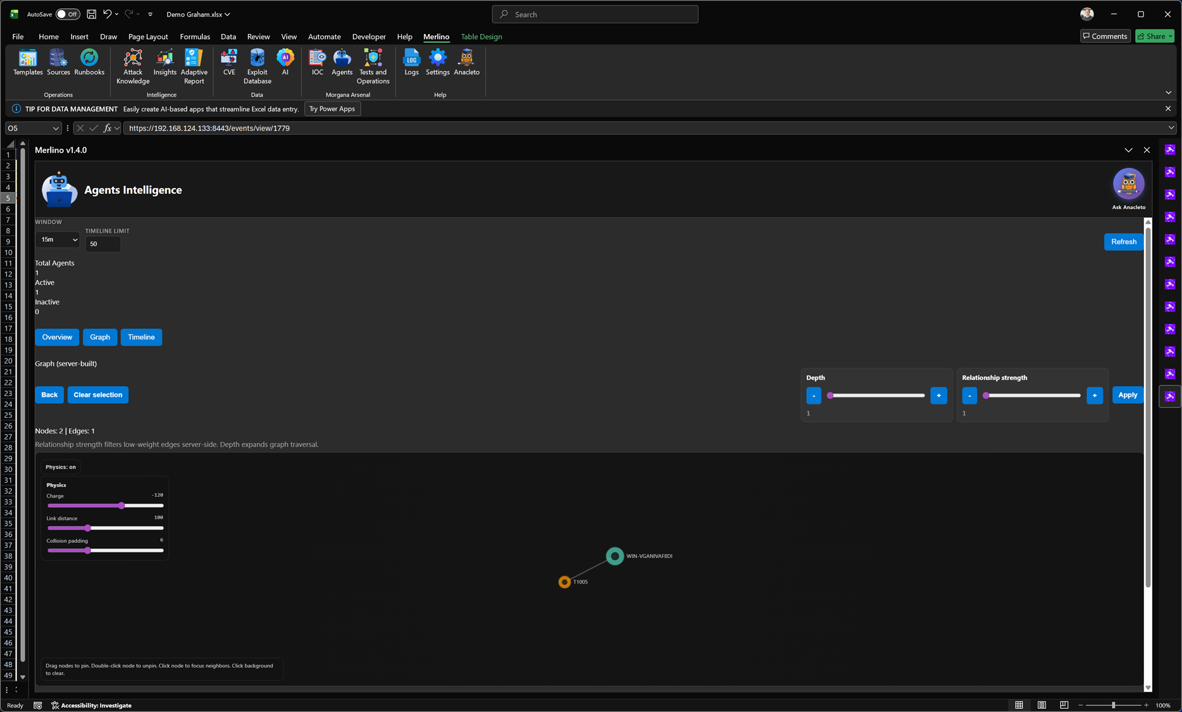Screen dimensions: 1182x712
Task: Open the Attack Knowledge tool
Action: (133, 66)
